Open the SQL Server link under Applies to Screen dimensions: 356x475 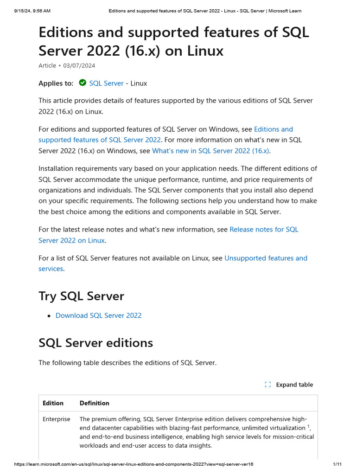tap(106, 83)
